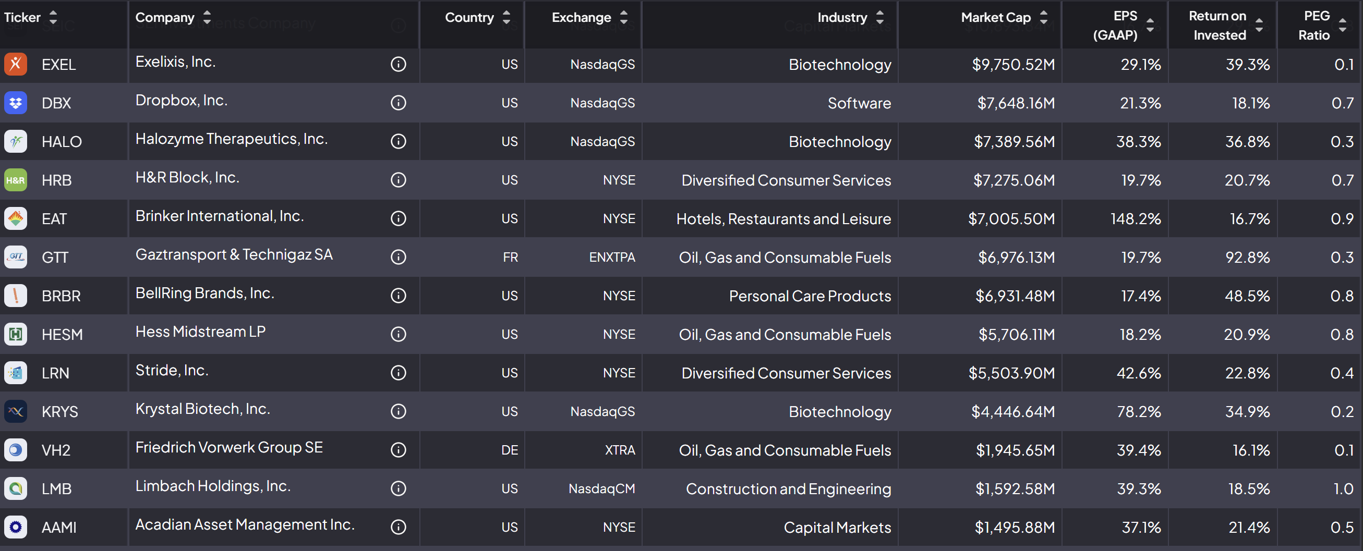
Task: Open info for Exelixis, Inc.
Action: [399, 64]
